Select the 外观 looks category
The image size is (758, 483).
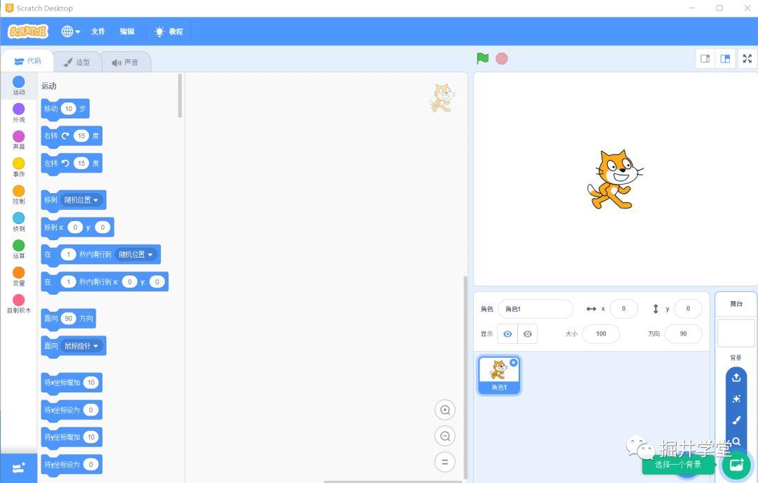tap(19, 112)
